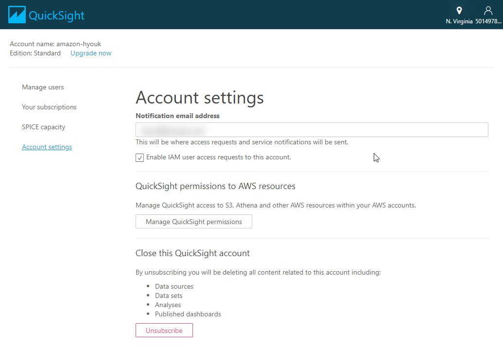503x364 pixels.
Task: Click the 'Account name: amazon-hyouk' text
Action: 55,44
